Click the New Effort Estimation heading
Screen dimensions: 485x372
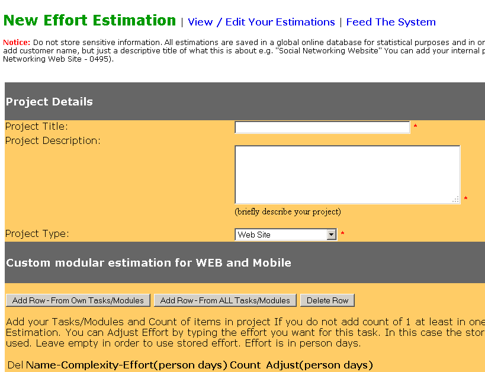[x=89, y=20]
